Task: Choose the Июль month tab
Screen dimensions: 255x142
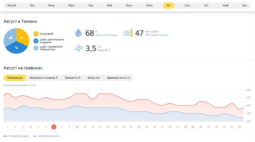Action: point(149,5)
